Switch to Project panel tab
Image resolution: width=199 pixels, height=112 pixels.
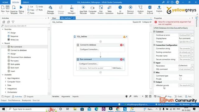(6, 96)
